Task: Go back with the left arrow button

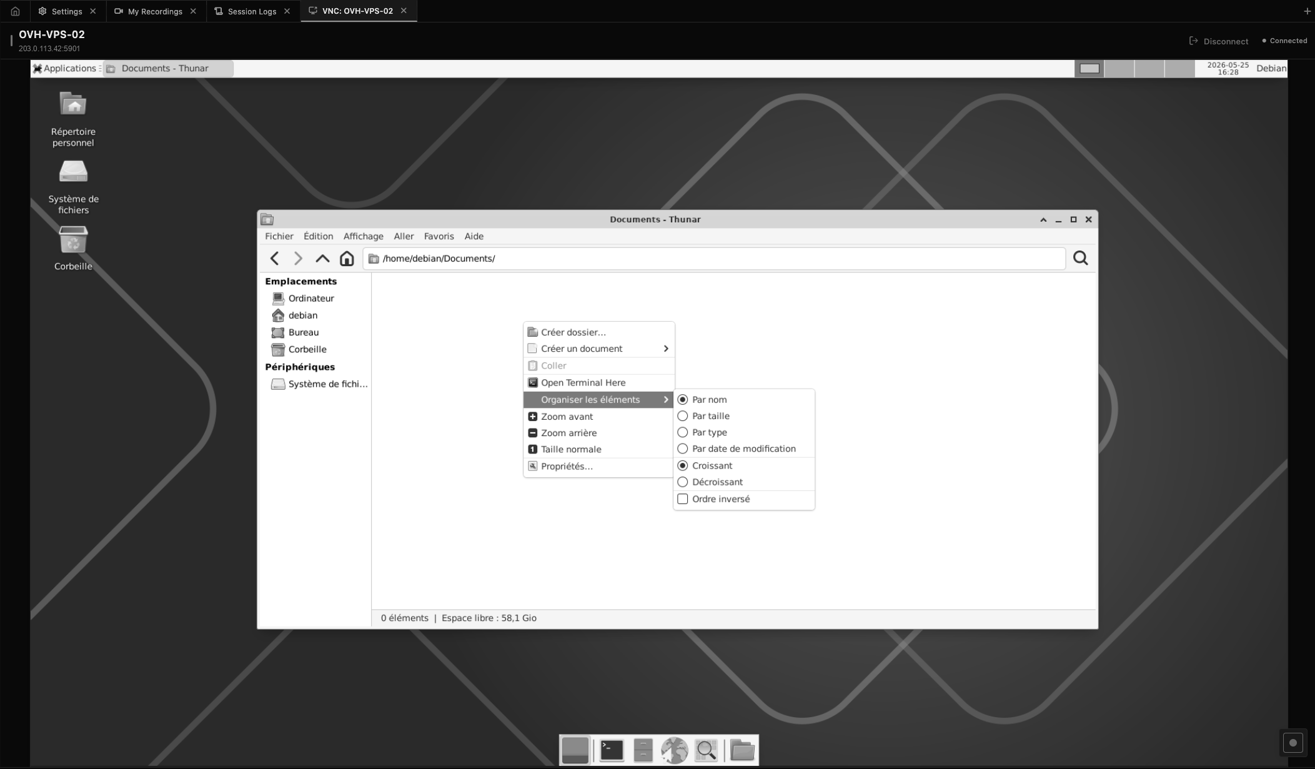Action: point(274,259)
